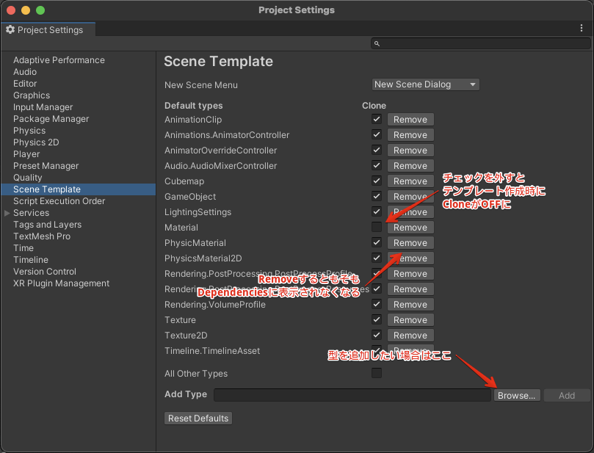Uncheck Clone for AnimationClip
This screenshot has width=594, height=453.
tap(377, 119)
